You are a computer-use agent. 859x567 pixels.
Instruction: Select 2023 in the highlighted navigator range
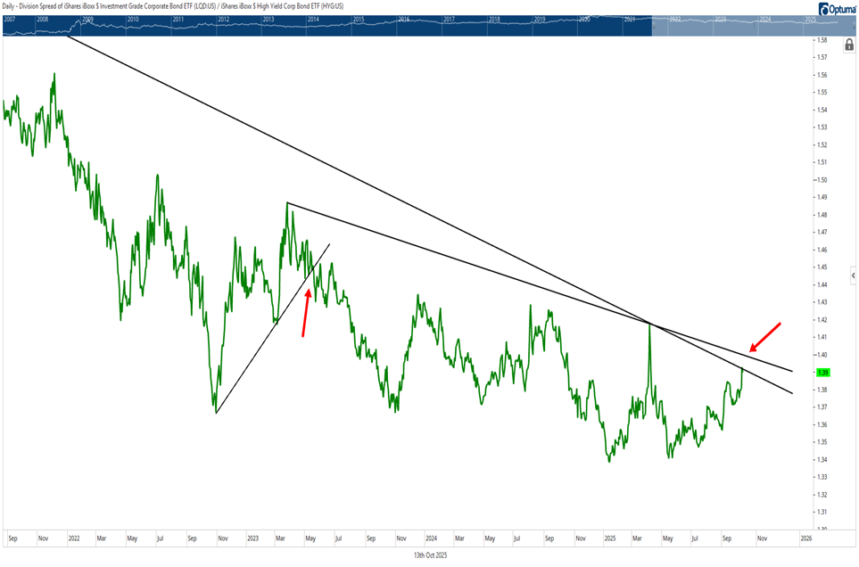tap(721, 19)
